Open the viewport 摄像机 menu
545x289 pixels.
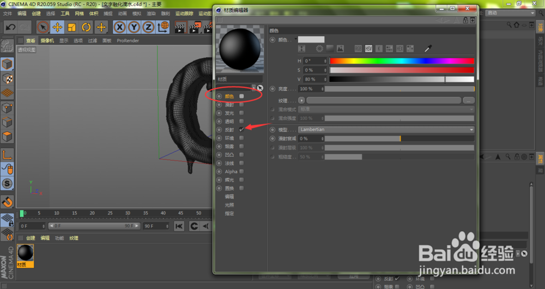(x=47, y=41)
